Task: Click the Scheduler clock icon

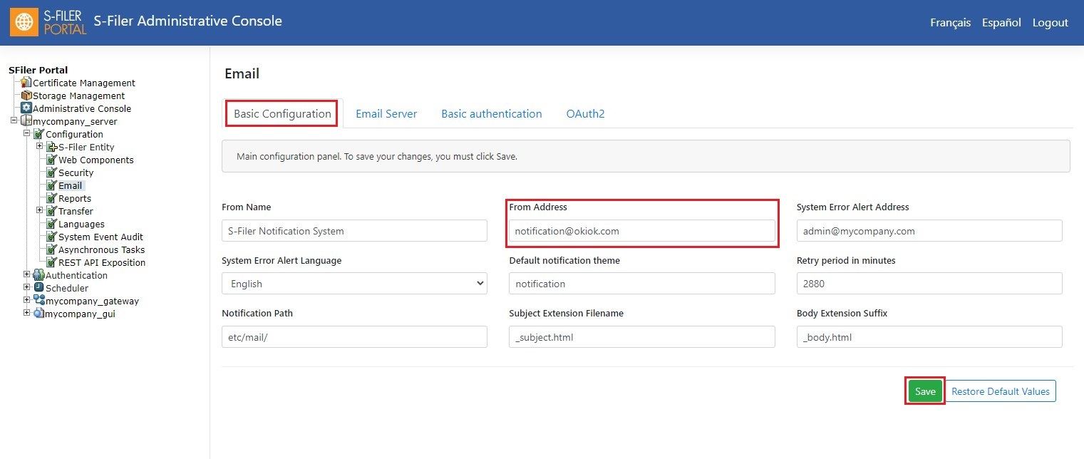Action: [39, 288]
